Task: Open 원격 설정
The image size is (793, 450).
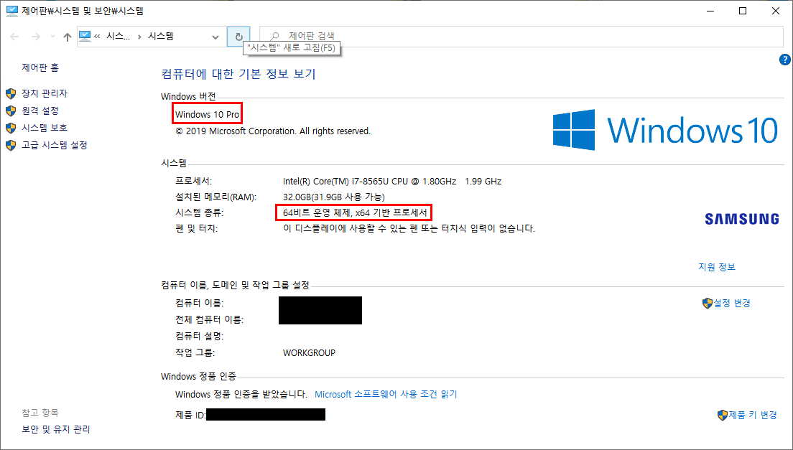Action: 40,111
